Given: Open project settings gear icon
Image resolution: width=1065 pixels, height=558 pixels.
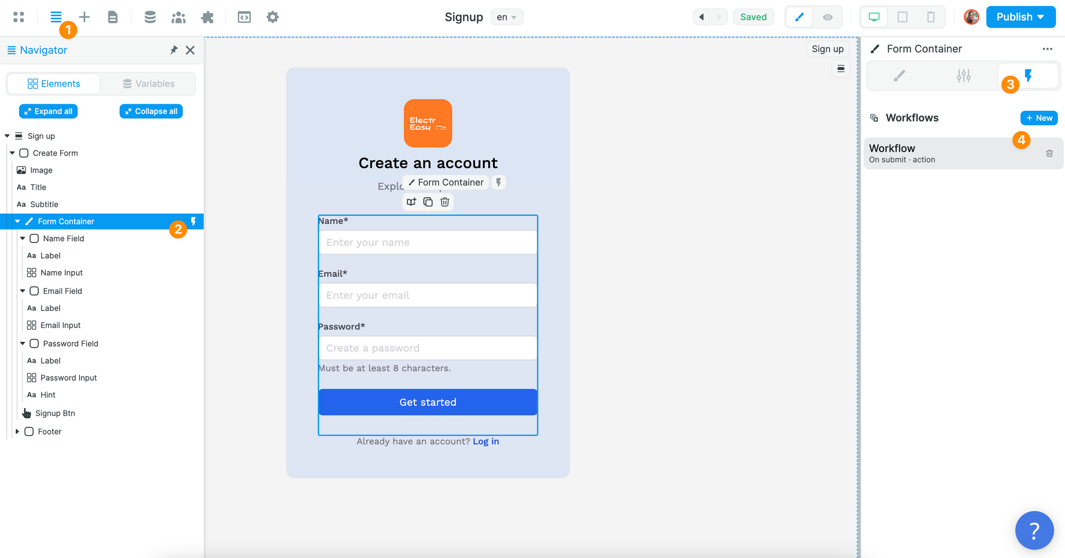Looking at the screenshot, I should (x=273, y=17).
